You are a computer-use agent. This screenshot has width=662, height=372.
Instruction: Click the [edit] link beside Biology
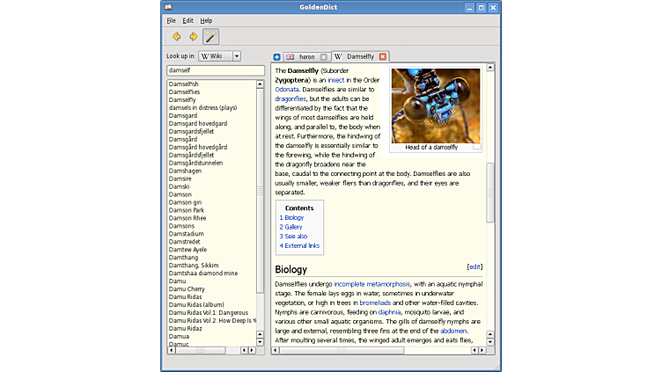coord(474,266)
